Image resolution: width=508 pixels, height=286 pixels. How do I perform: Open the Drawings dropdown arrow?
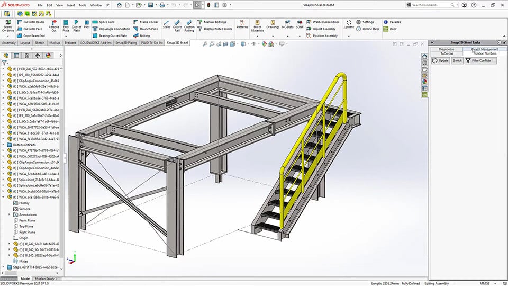tap(273, 36)
